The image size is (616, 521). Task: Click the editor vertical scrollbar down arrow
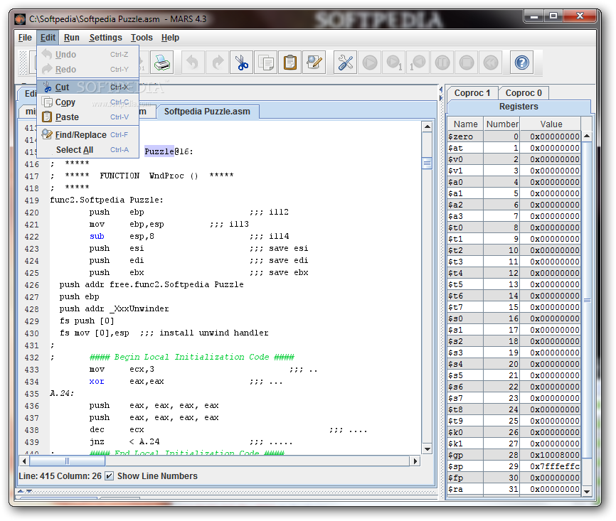click(427, 449)
